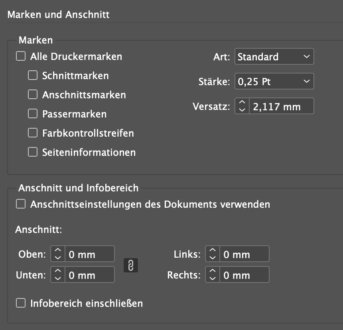Click the Marken group title

(35, 40)
